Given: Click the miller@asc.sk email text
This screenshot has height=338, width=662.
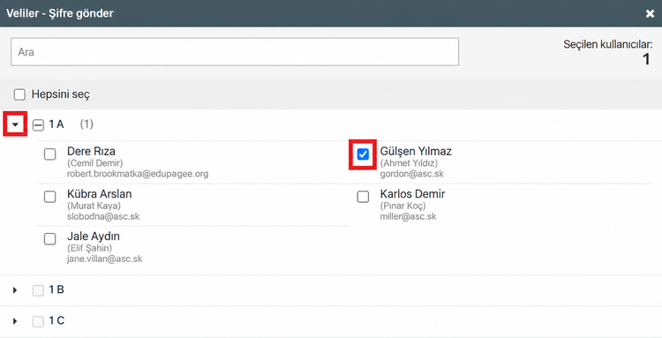Looking at the screenshot, I should [x=409, y=216].
